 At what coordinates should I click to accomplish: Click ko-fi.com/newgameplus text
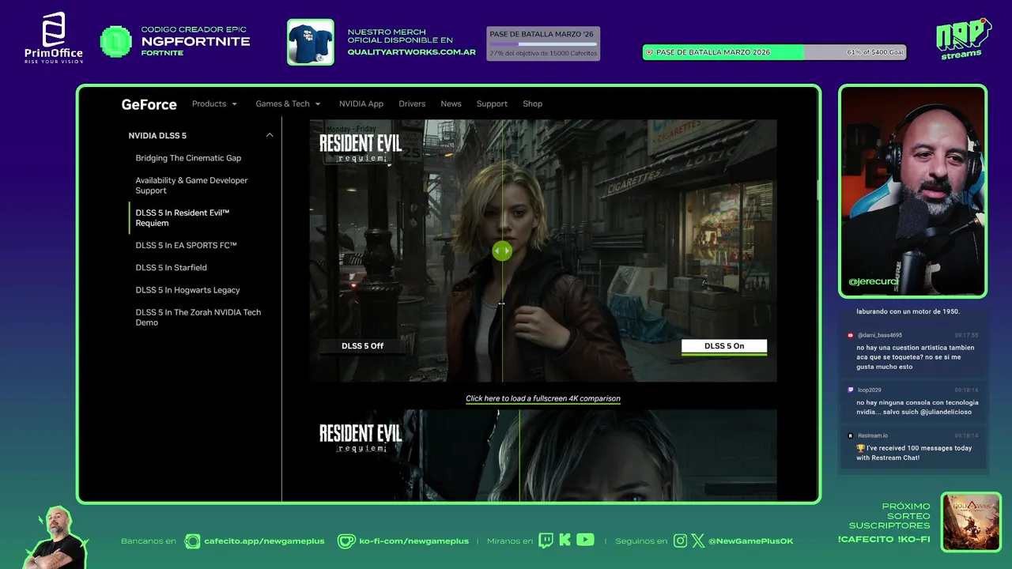pos(414,541)
